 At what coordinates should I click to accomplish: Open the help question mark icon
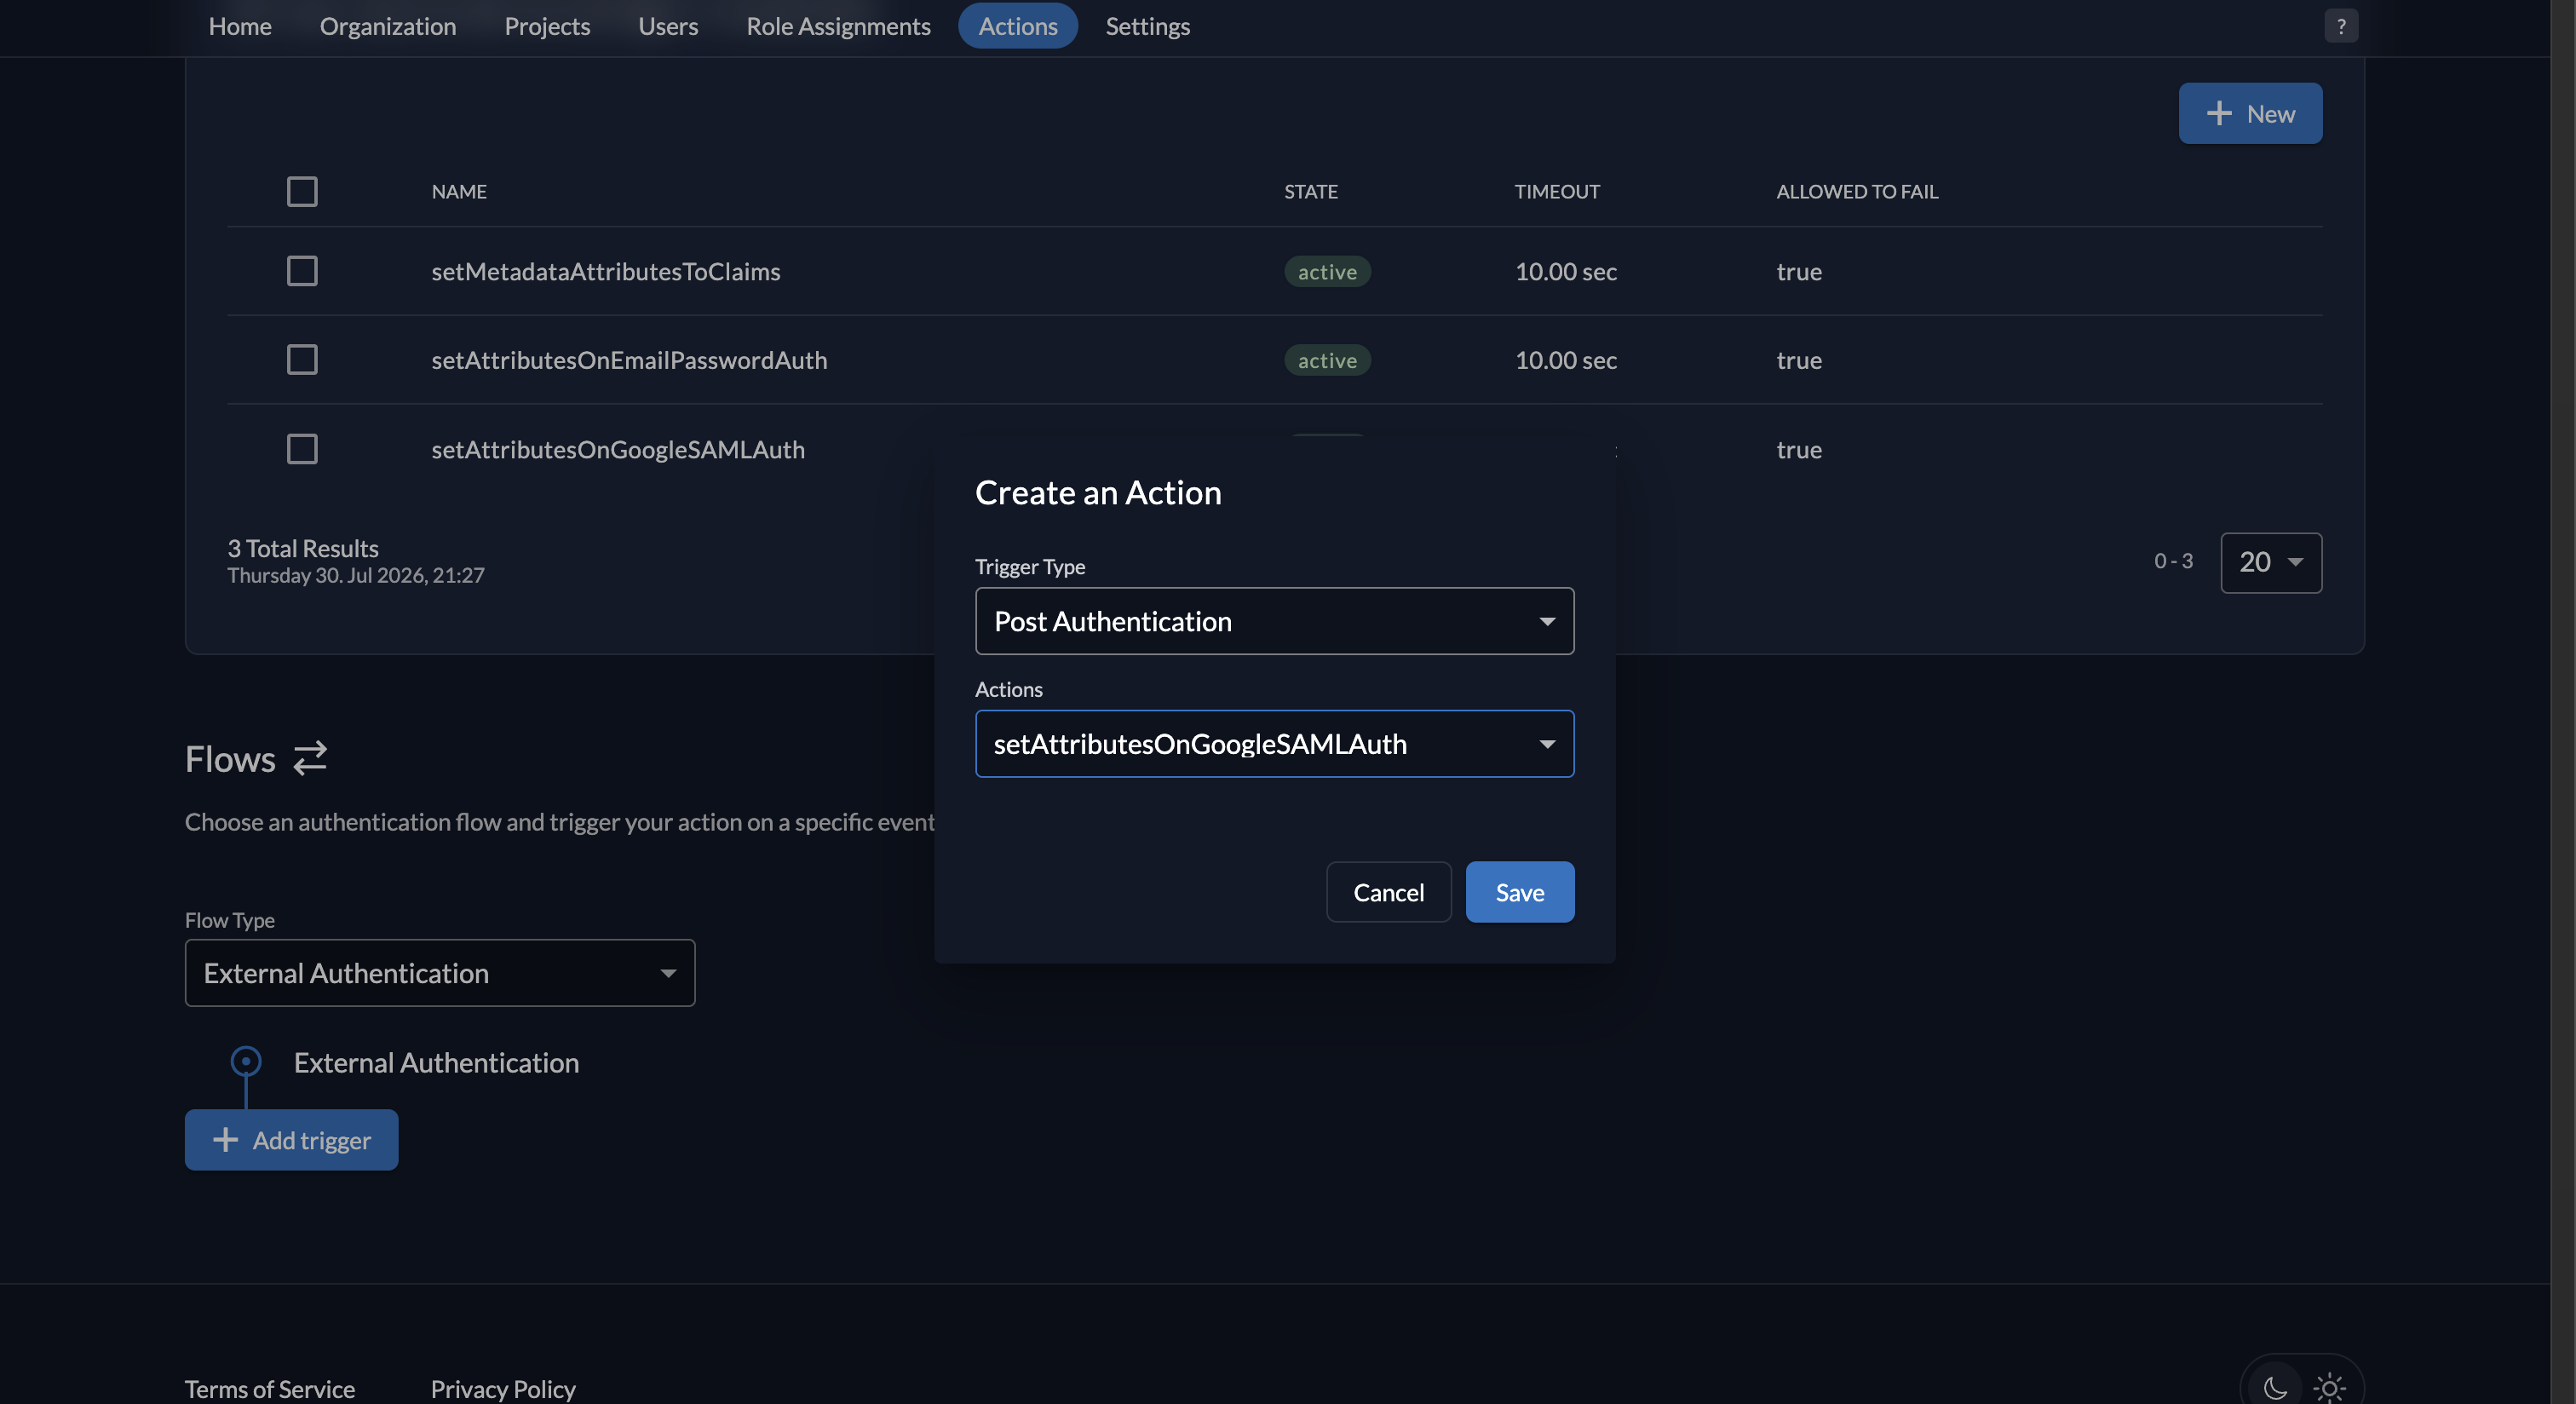pyautogui.click(x=2340, y=26)
